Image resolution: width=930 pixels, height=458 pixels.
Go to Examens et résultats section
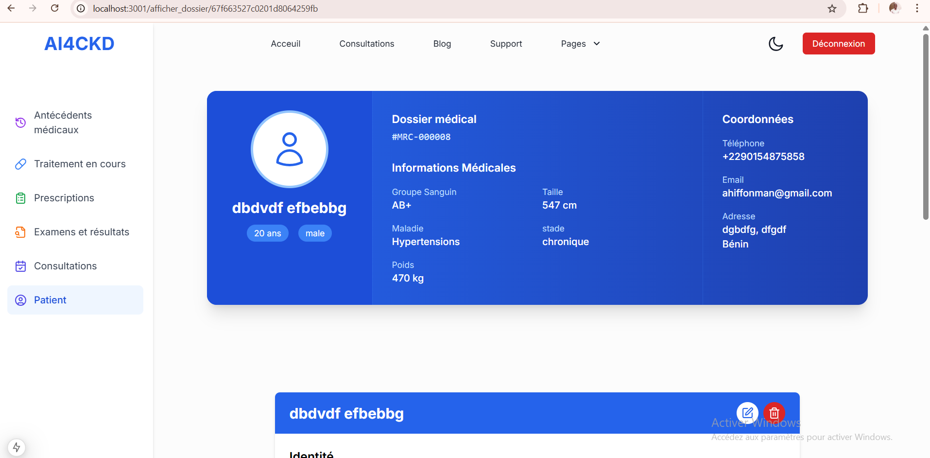pyautogui.click(x=81, y=232)
